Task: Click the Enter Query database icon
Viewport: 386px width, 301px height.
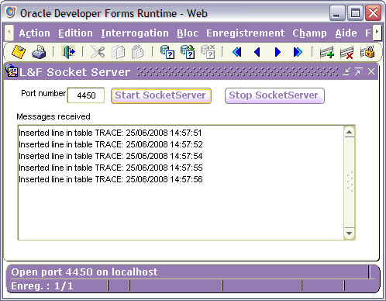Action: pos(167,52)
